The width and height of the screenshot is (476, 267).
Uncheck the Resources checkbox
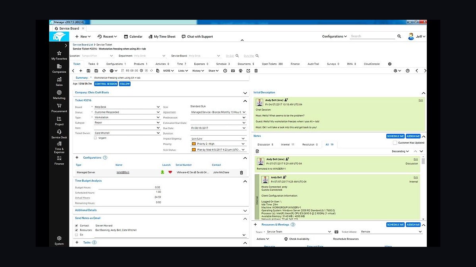tap(76, 230)
